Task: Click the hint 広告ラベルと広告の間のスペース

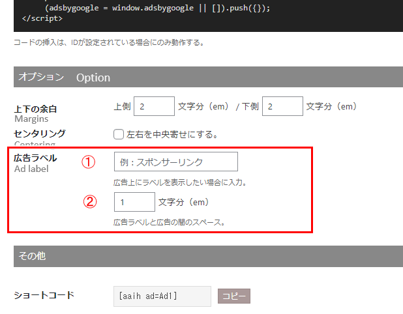Action: click(x=169, y=222)
